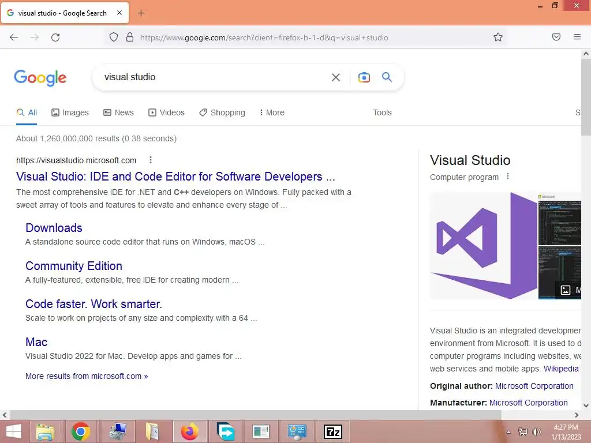The image size is (591, 443).
Task: Click More results from microsoft.com
Action: click(x=87, y=376)
